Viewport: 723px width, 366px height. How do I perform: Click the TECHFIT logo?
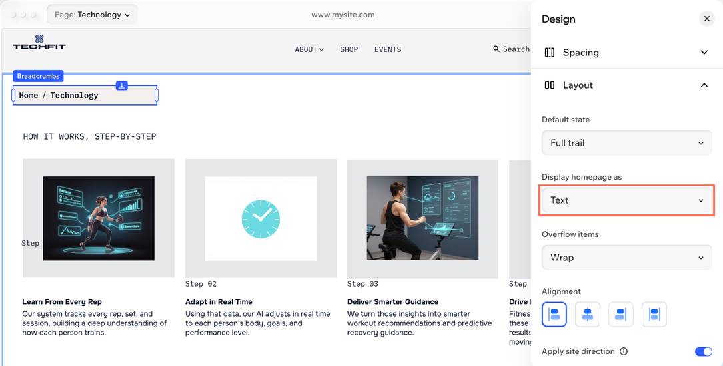point(39,42)
